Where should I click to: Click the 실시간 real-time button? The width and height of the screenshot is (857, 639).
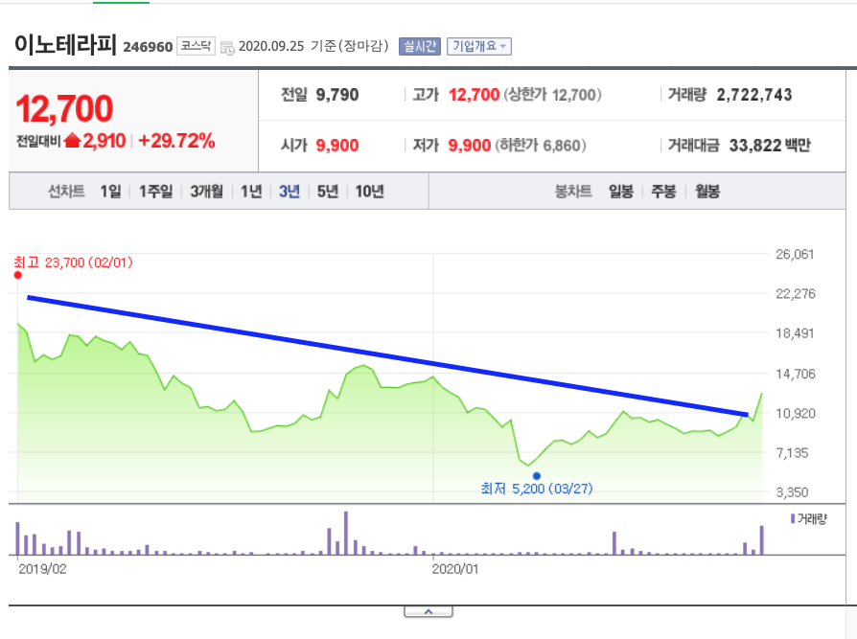(420, 46)
